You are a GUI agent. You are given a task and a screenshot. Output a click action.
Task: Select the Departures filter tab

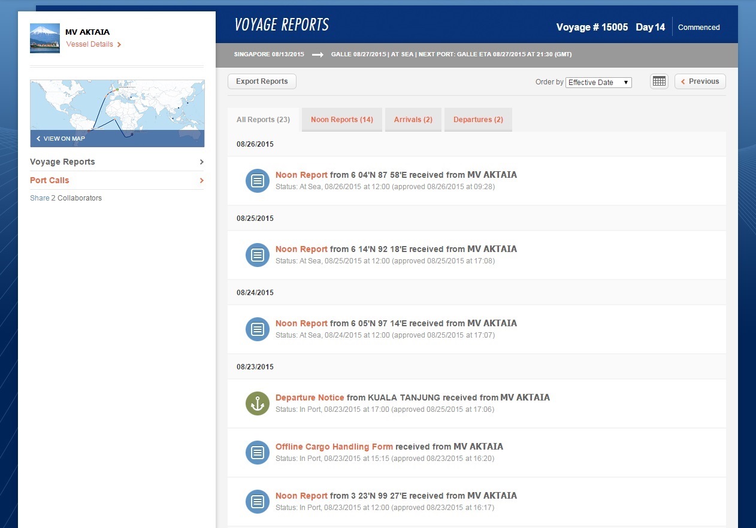tap(478, 120)
